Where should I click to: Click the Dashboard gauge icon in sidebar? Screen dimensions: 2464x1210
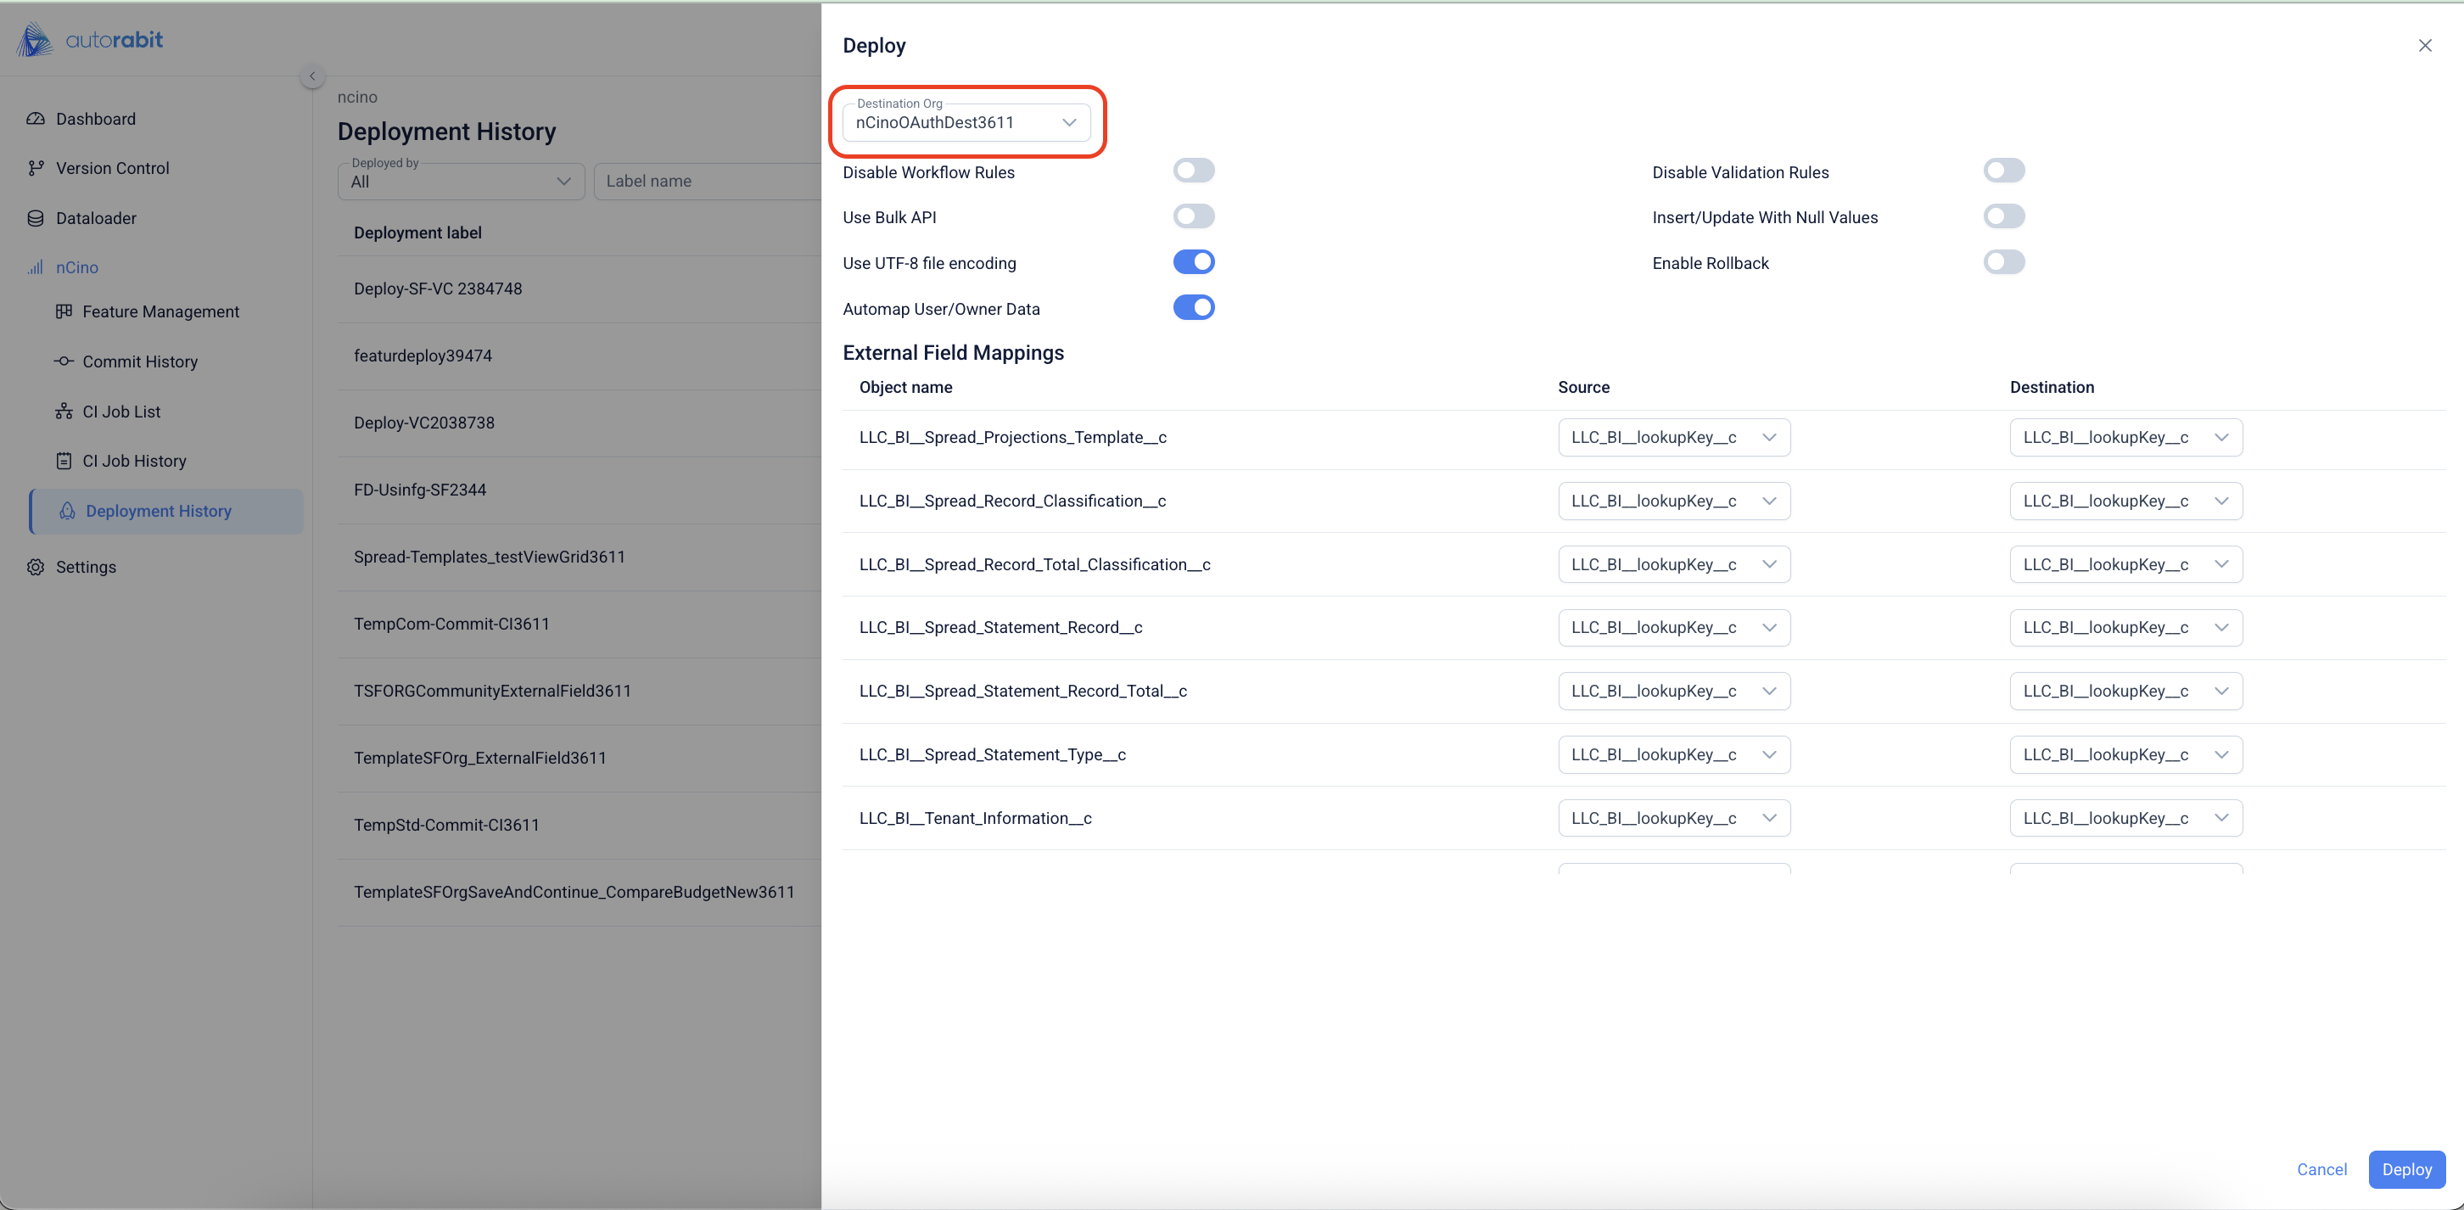(x=36, y=119)
